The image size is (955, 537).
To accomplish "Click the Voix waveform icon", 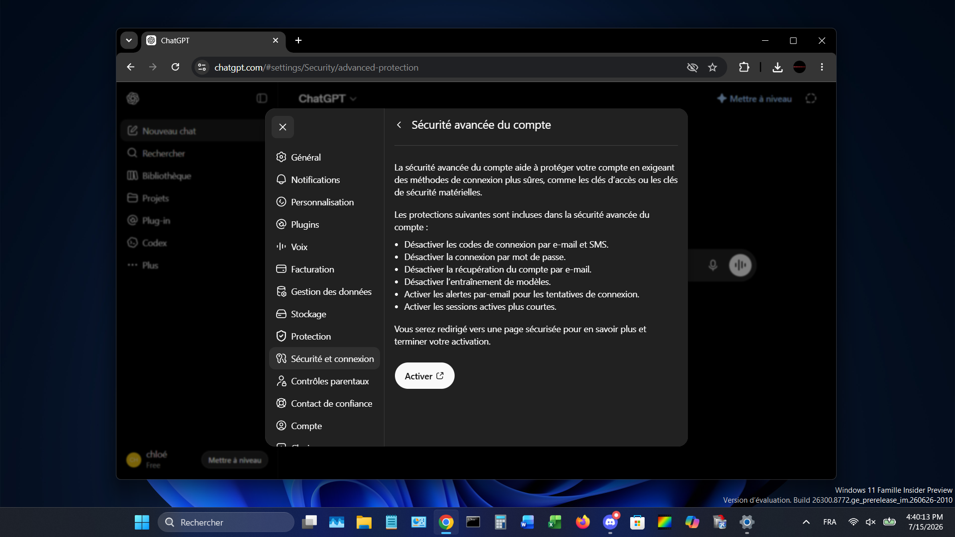I will tap(281, 247).
